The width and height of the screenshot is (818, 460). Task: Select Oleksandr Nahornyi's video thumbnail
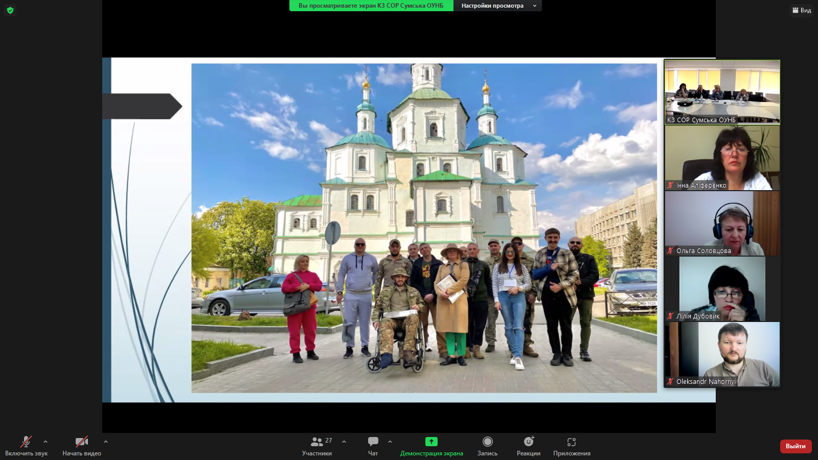point(722,354)
